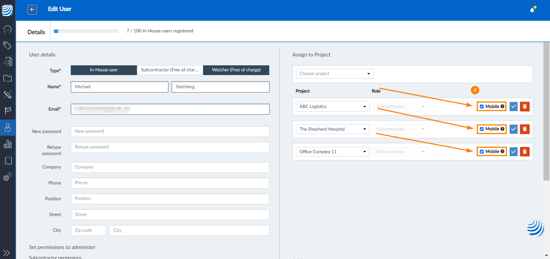Delete the ABC Logistics project assignment
Image resolution: width=550 pixels, height=259 pixels.
[525, 107]
